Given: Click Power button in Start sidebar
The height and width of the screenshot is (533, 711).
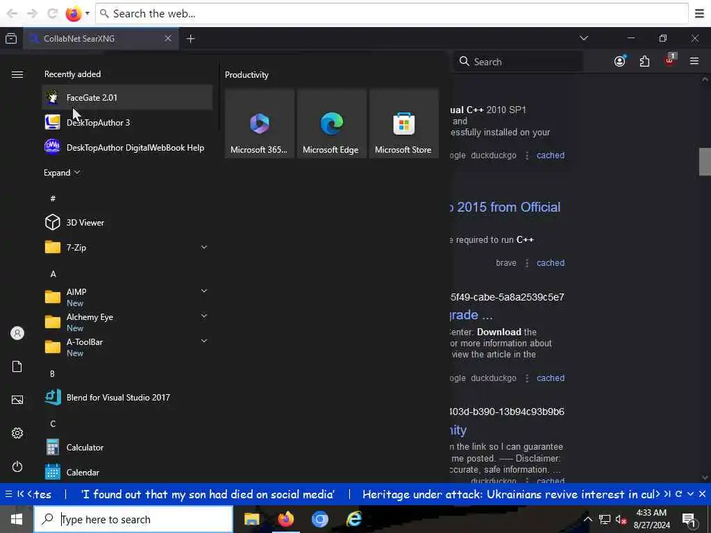Looking at the screenshot, I should point(17,466).
